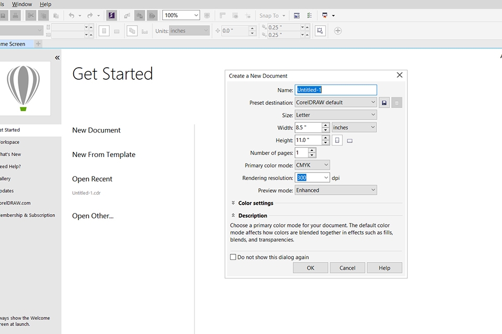The image size is (502, 334).
Task: Click the application launcher icon in toolbar
Action: tap(325, 16)
